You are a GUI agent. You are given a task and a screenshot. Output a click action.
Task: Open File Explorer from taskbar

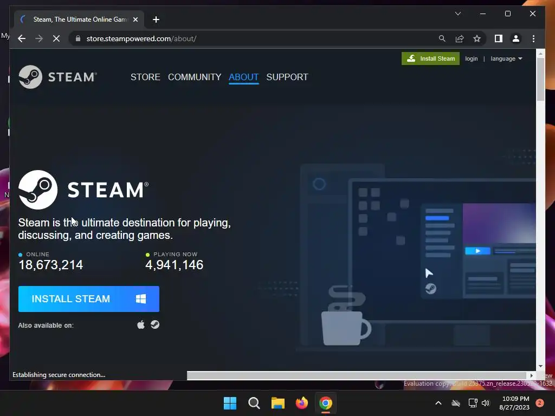[278, 403]
